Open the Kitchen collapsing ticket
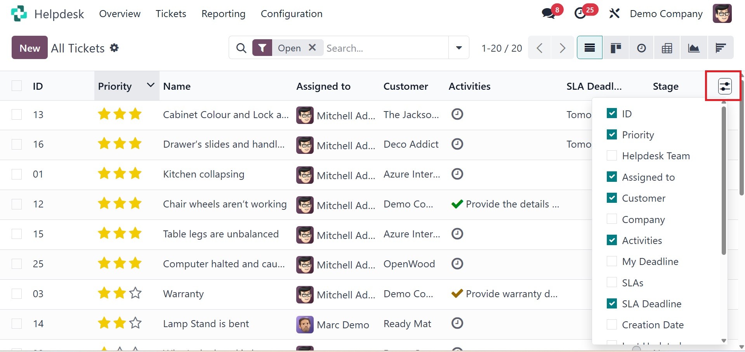The height and width of the screenshot is (352, 745). [203, 174]
